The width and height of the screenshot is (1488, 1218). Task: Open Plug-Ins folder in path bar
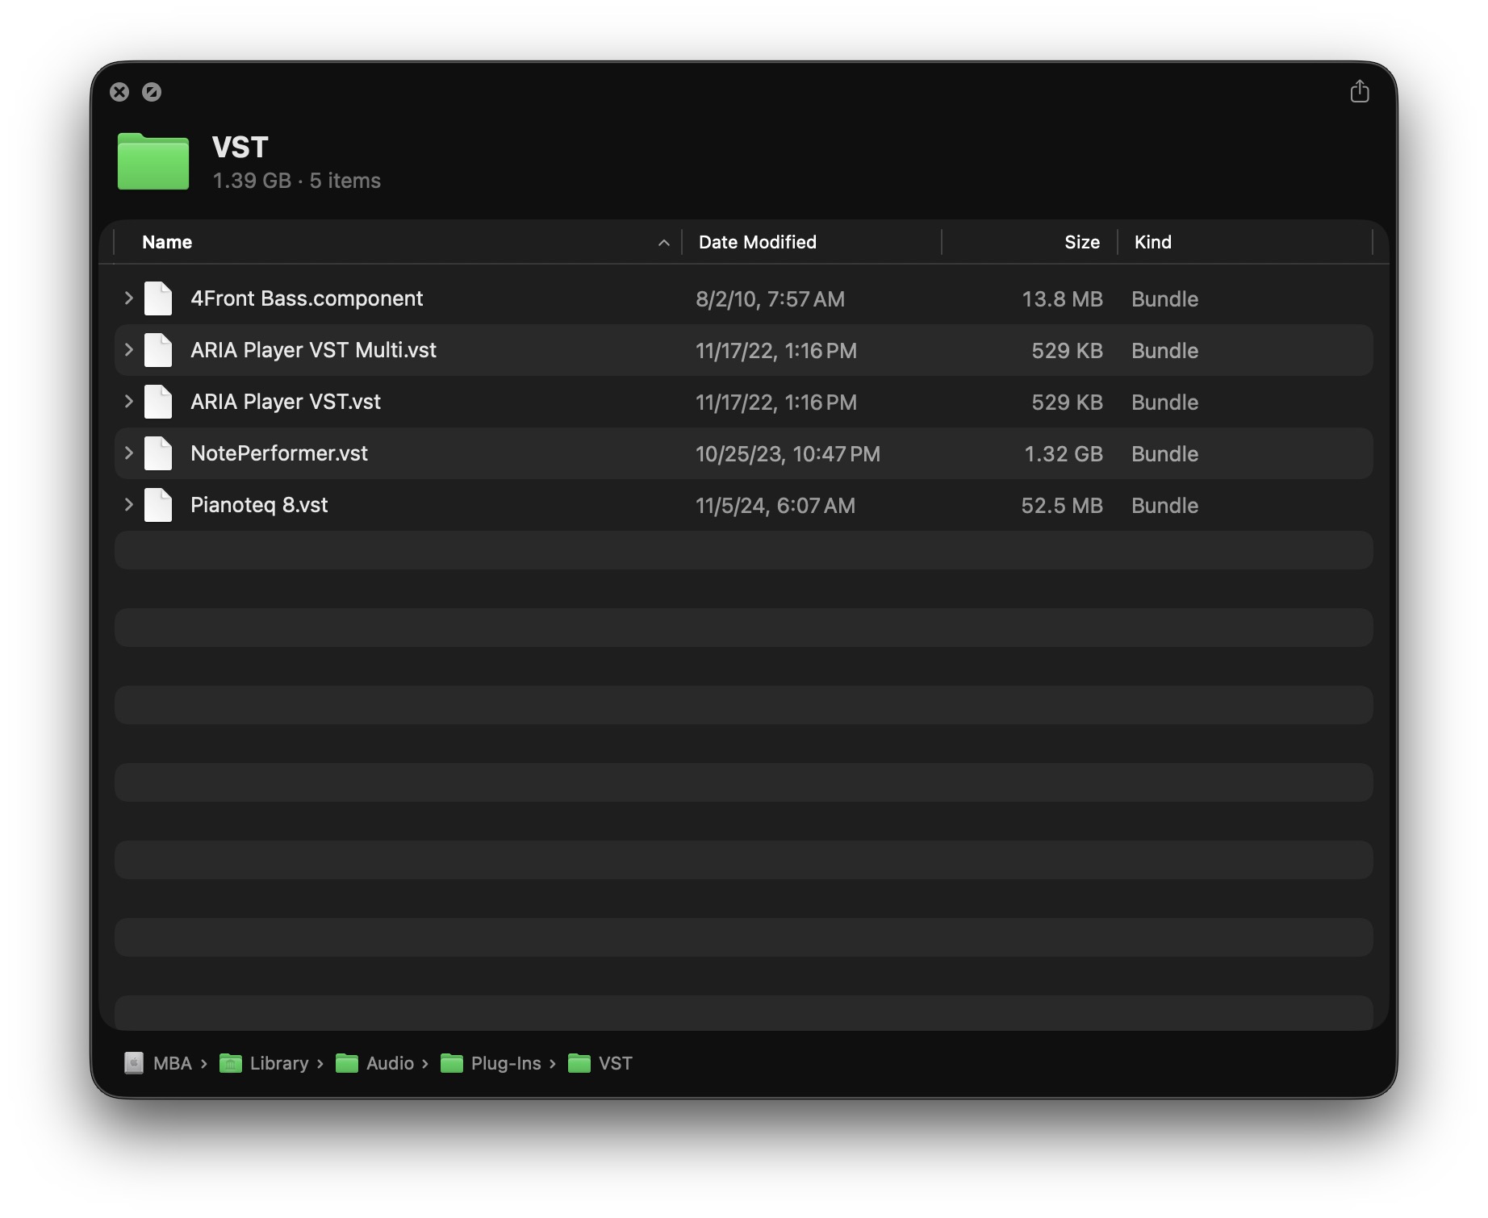[505, 1063]
